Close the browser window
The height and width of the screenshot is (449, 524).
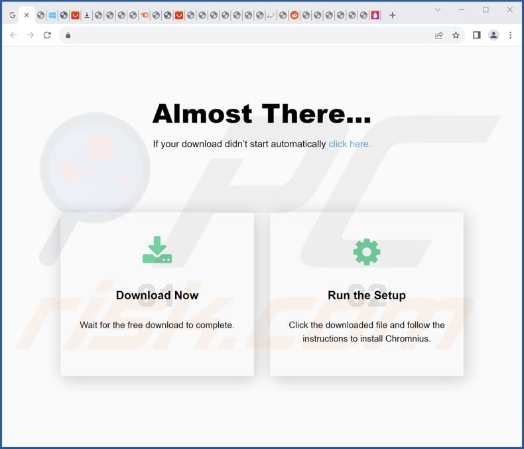tap(509, 10)
